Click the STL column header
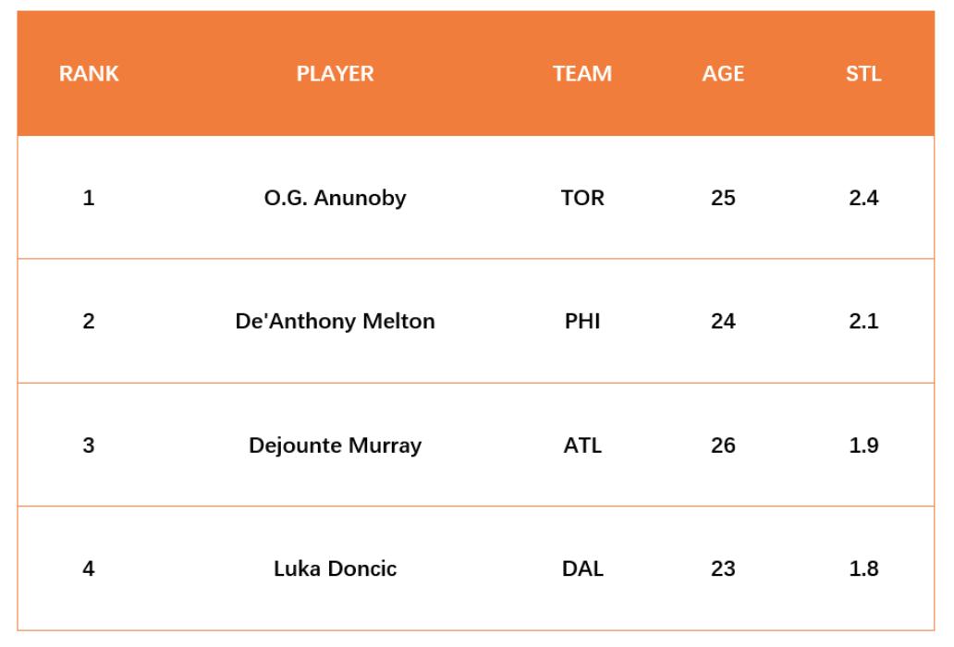This screenshot has width=954, height=647. (x=863, y=74)
